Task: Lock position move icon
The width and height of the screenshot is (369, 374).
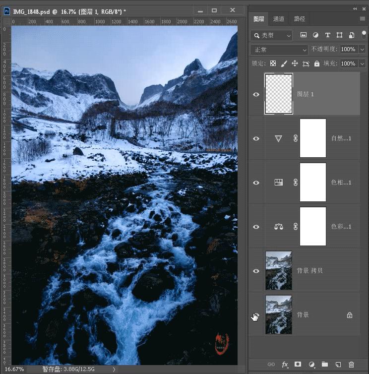Action: pos(295,63)
